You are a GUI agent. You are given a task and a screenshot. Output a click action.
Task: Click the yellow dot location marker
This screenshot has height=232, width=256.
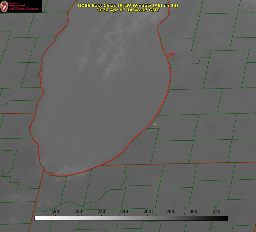(155, 124)
